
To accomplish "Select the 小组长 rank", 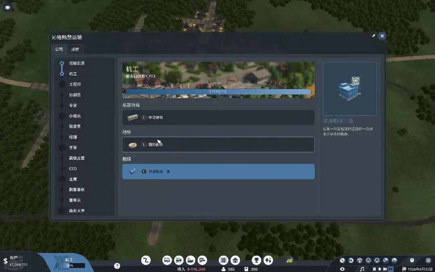I will point(75,116).
